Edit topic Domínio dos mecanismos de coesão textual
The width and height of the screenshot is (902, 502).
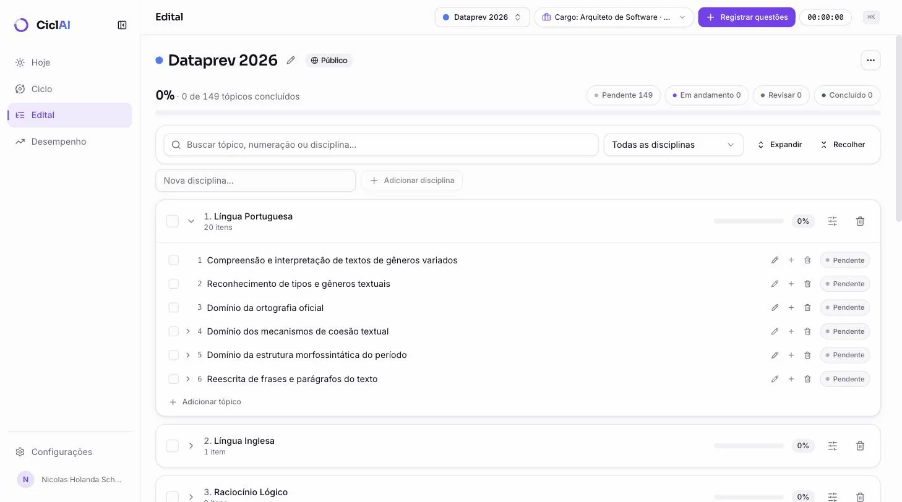click(775, 331)
